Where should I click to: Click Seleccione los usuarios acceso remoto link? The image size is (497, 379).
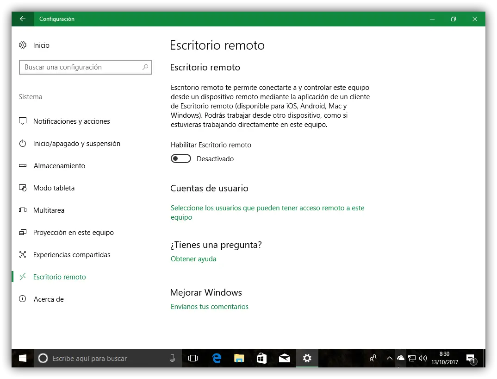pos(267,212)
